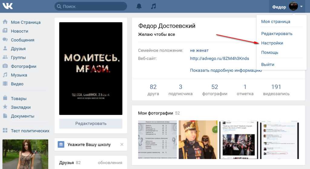Click the Редактировать button under the profile photo
The image size is (310, 169).
tap(91, 123)
